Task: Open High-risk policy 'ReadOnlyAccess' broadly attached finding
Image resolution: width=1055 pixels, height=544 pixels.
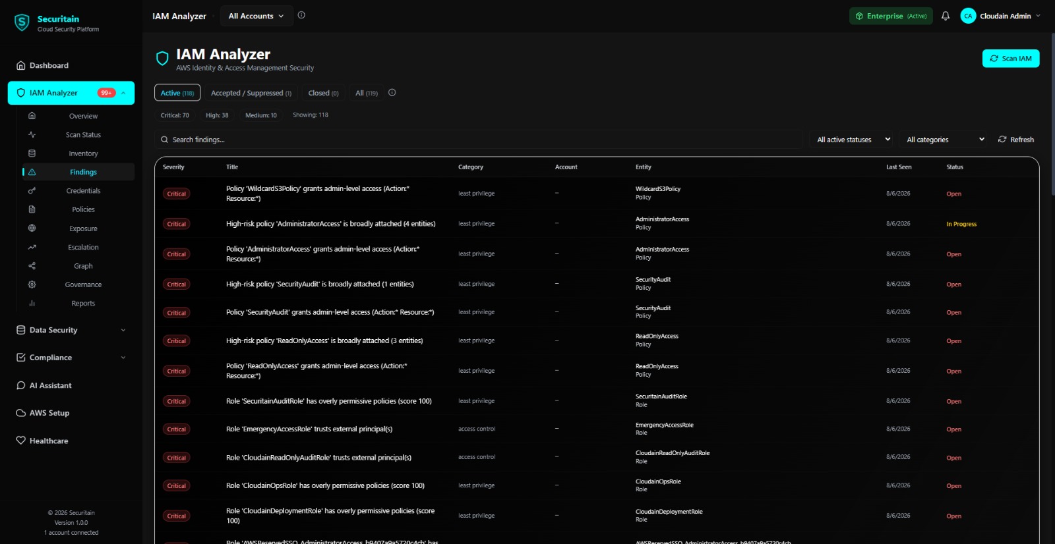Action: [324, 340]
